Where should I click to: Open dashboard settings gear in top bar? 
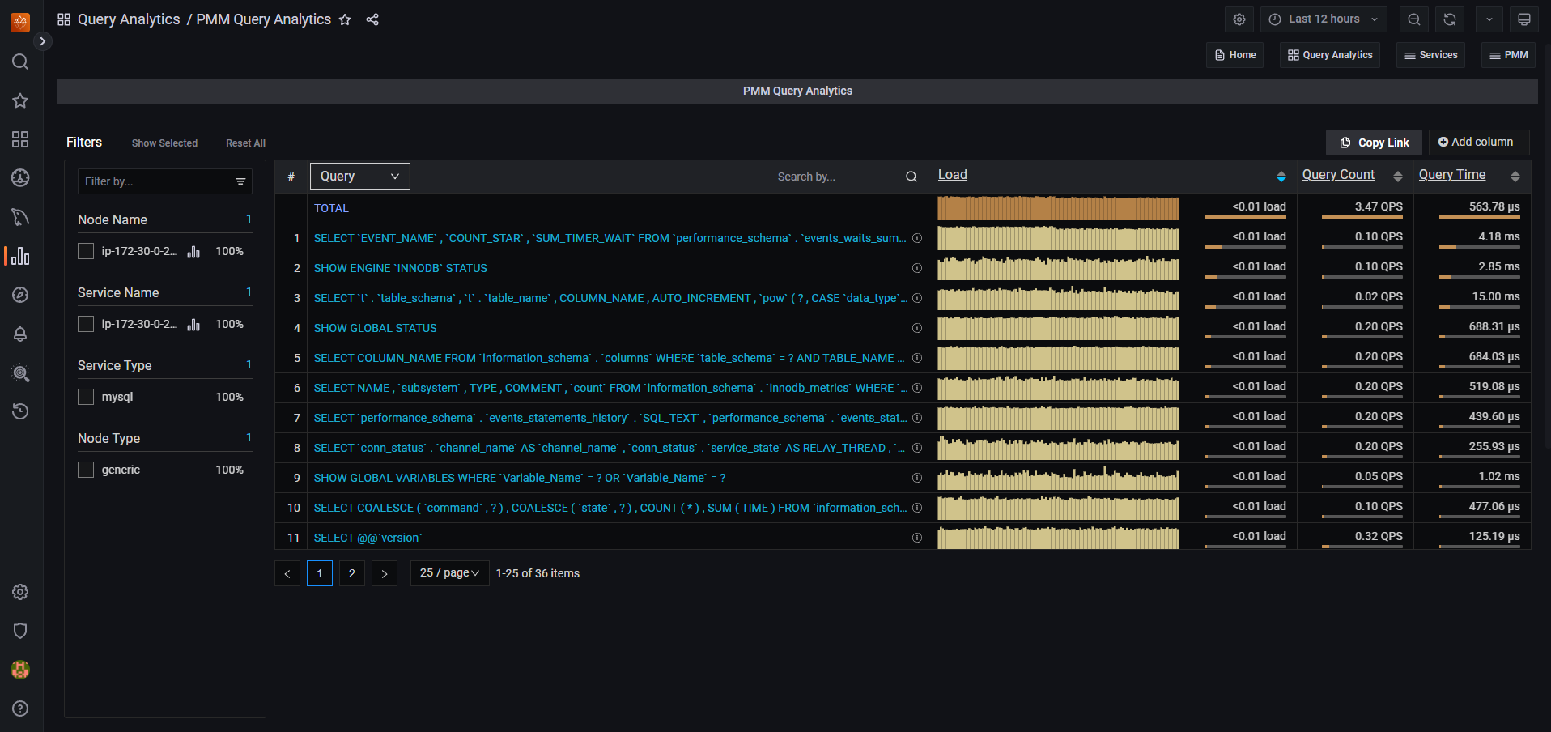(1239, 19)
